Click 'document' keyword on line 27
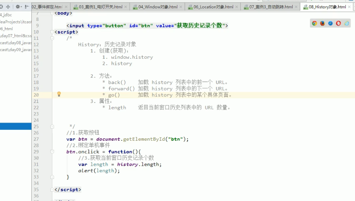The height and width of the screenshot is (201, 355). (x=108, y=139)
